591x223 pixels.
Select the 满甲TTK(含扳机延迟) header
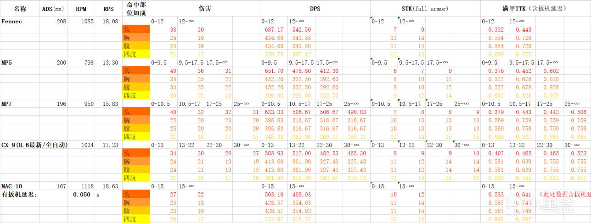tap(535, 9)
